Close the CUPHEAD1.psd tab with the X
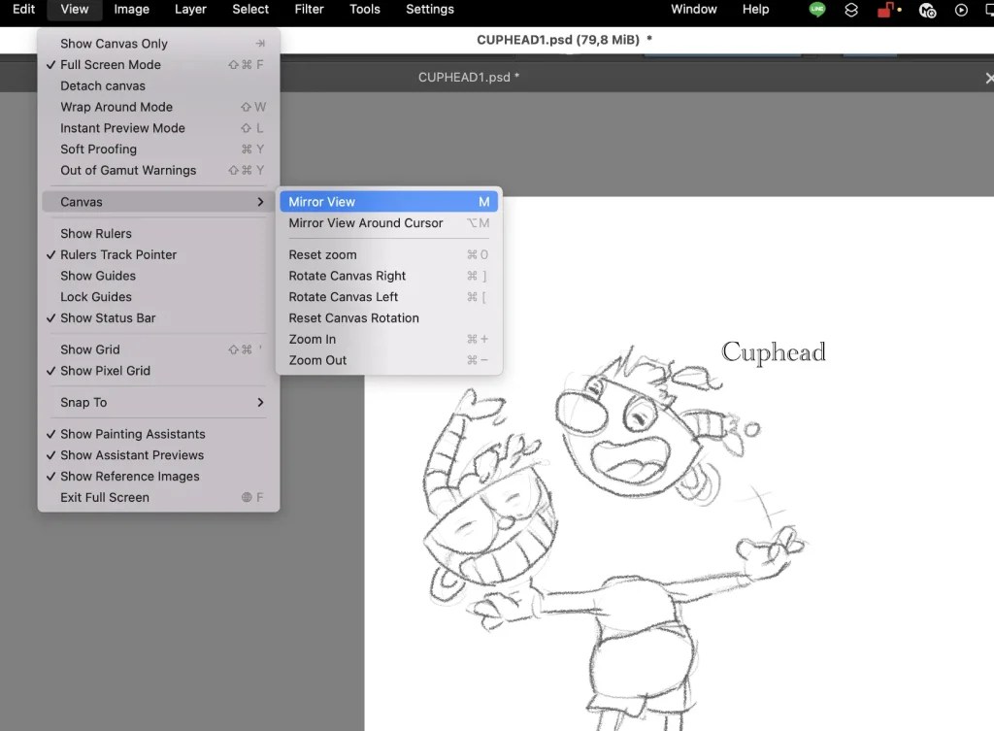 989,77
